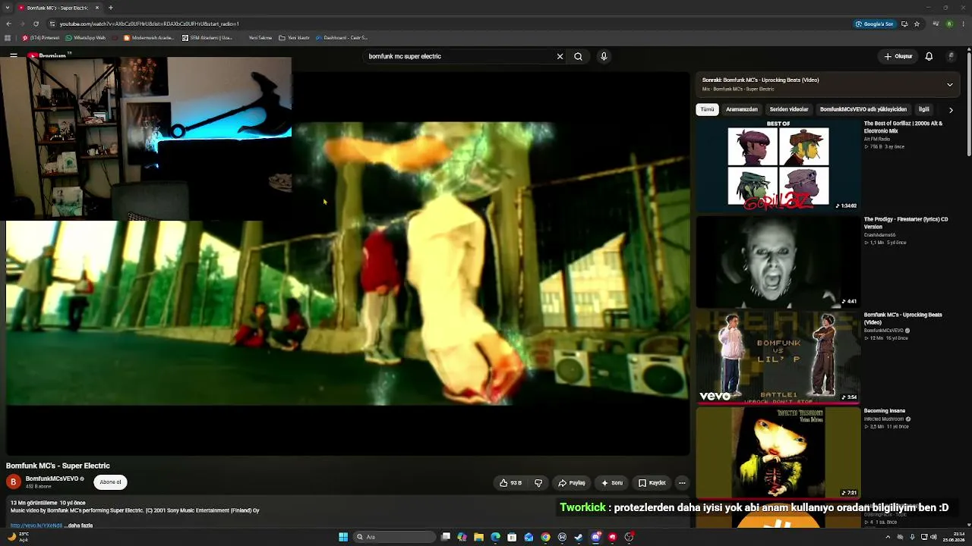Image resolution: width=972 pixels, height=546 pixels.
Task: Open The Prodigy Firestarter thumbnail
Action: click(x=778, y=262)
